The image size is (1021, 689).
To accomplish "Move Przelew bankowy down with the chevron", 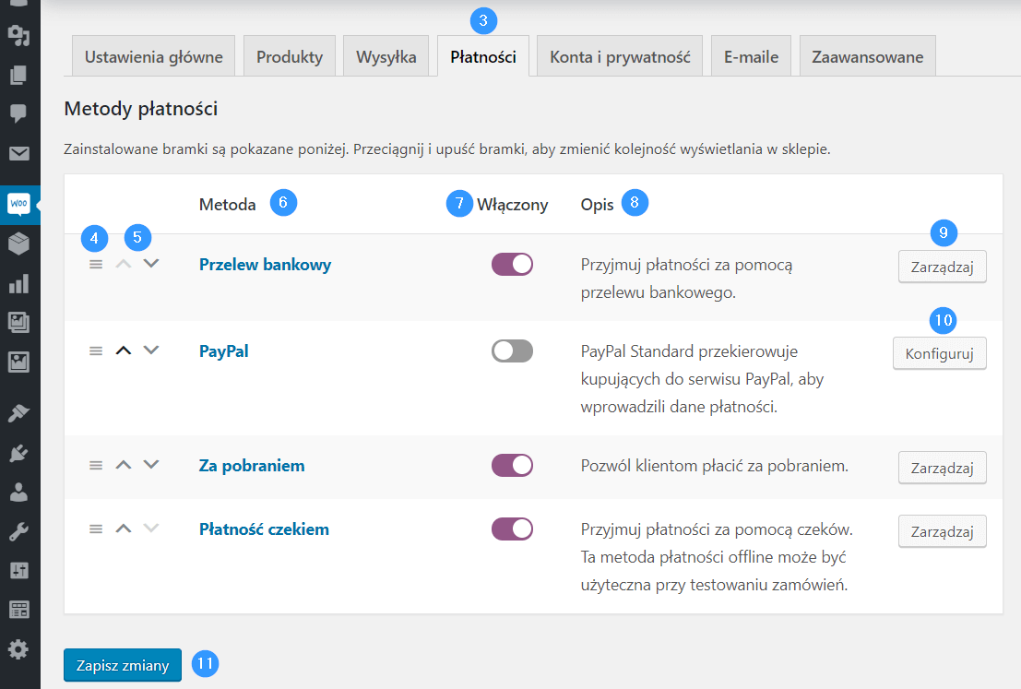I will tap(151, 264).
